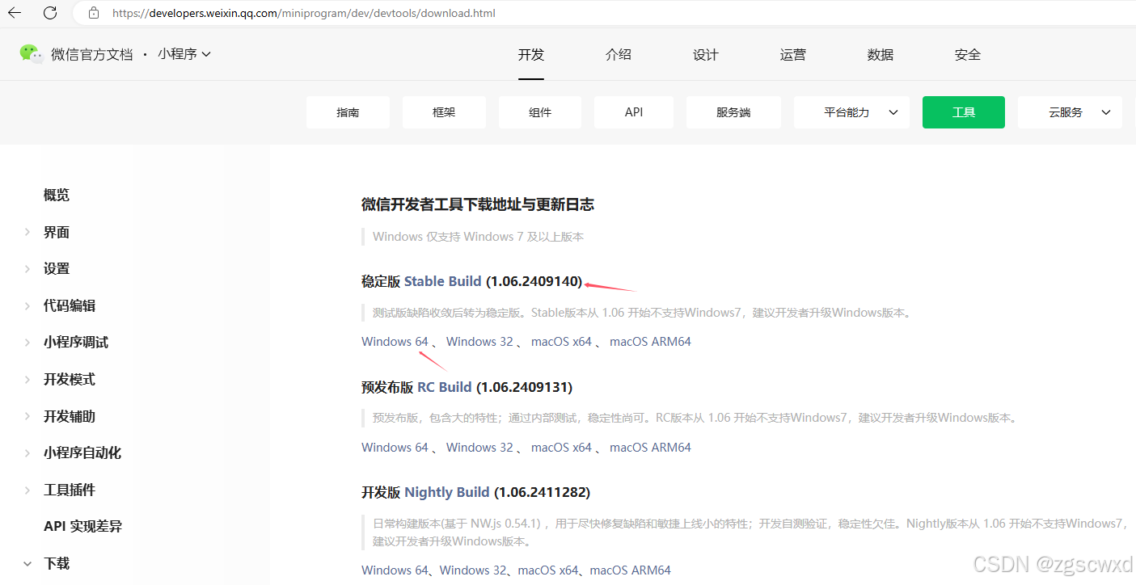Viewport: 1136px width, 585px height.
Task: Download Nightly Build for Windows 32
Action: (x=473, y=570)
